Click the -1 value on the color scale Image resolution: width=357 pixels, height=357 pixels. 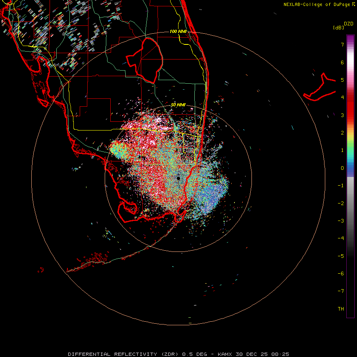[x=341, y=186]
